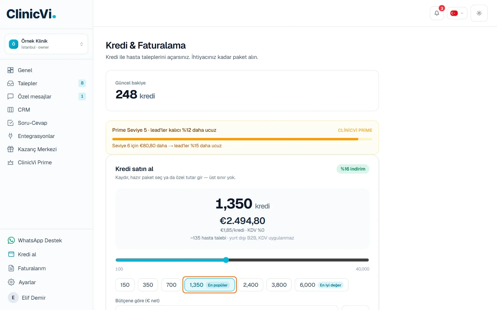Click the Soru-Cevap checkbox icon
The image size is (497, 310).
click(x=11, y=123)
